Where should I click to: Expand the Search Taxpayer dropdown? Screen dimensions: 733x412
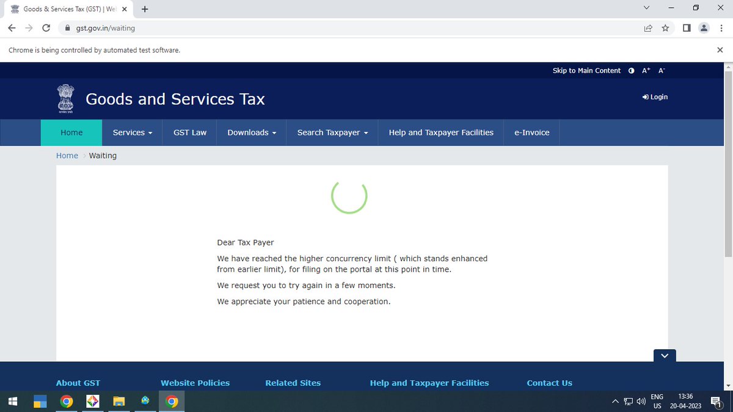point(332,132)
